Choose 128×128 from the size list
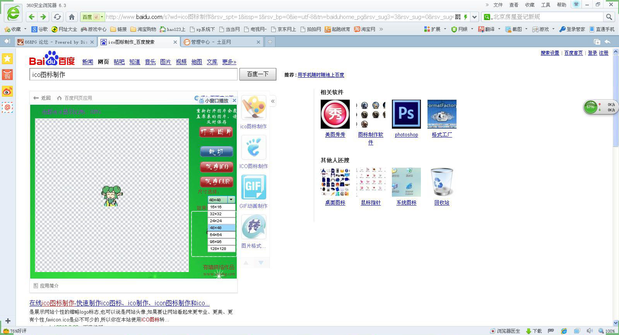This screenshot has width=619, height=335. click(221, 249)
